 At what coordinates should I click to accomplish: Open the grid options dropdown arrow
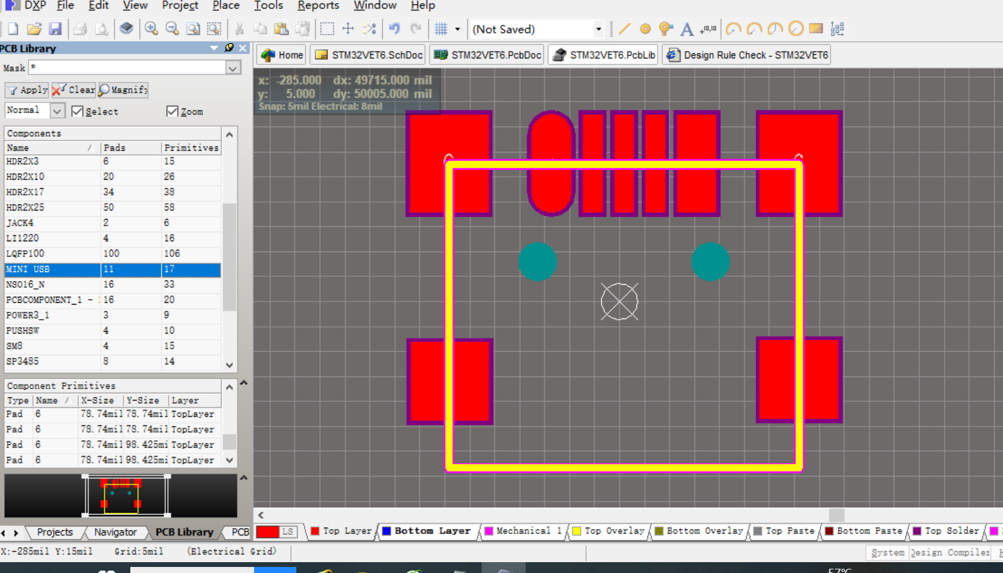pos(457,29)
